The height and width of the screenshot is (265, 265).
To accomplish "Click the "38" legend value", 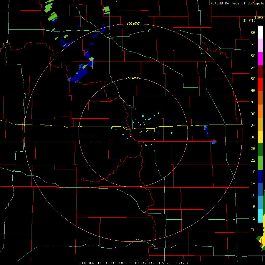I will pos(253,114).
